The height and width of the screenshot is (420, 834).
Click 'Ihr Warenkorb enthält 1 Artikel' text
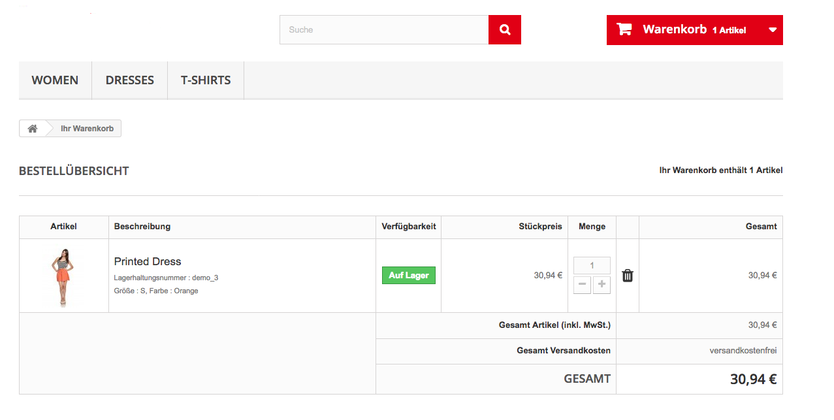pos(721,170)
